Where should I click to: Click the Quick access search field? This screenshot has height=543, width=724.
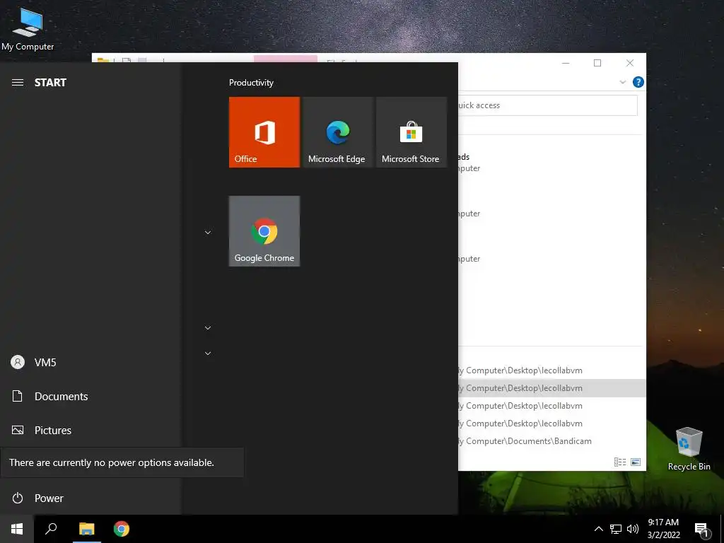tap(548, 105)
